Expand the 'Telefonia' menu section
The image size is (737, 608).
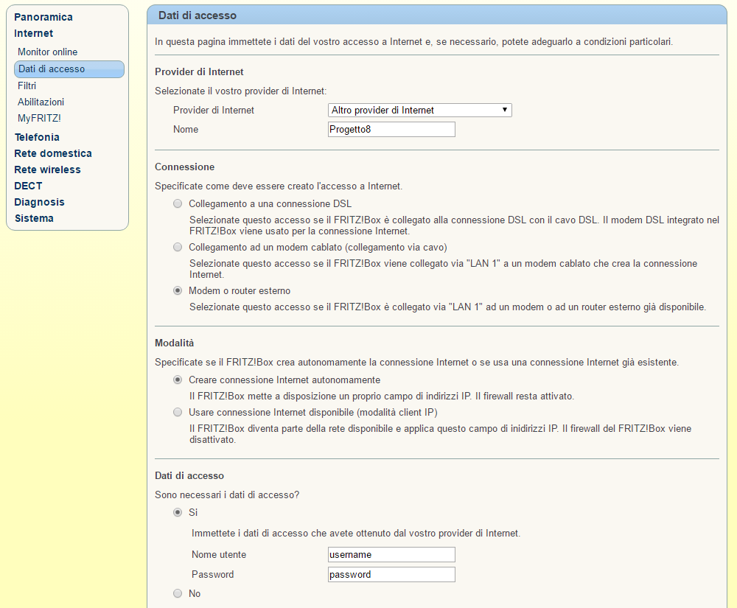tap(37, 137)
